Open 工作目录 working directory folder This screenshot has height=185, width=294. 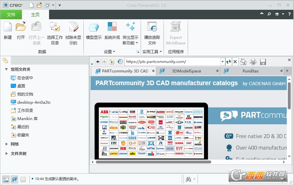click(22, 111)
